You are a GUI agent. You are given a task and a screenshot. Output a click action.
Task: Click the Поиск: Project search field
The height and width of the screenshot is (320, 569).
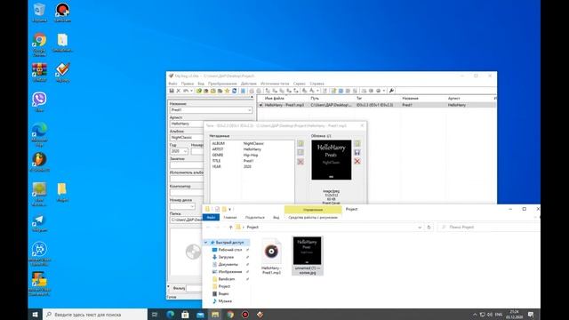(490, 228)
